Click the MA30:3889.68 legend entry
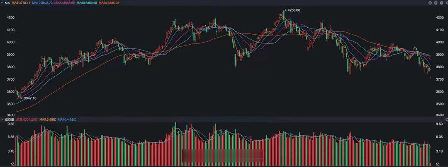 point(87,2)
